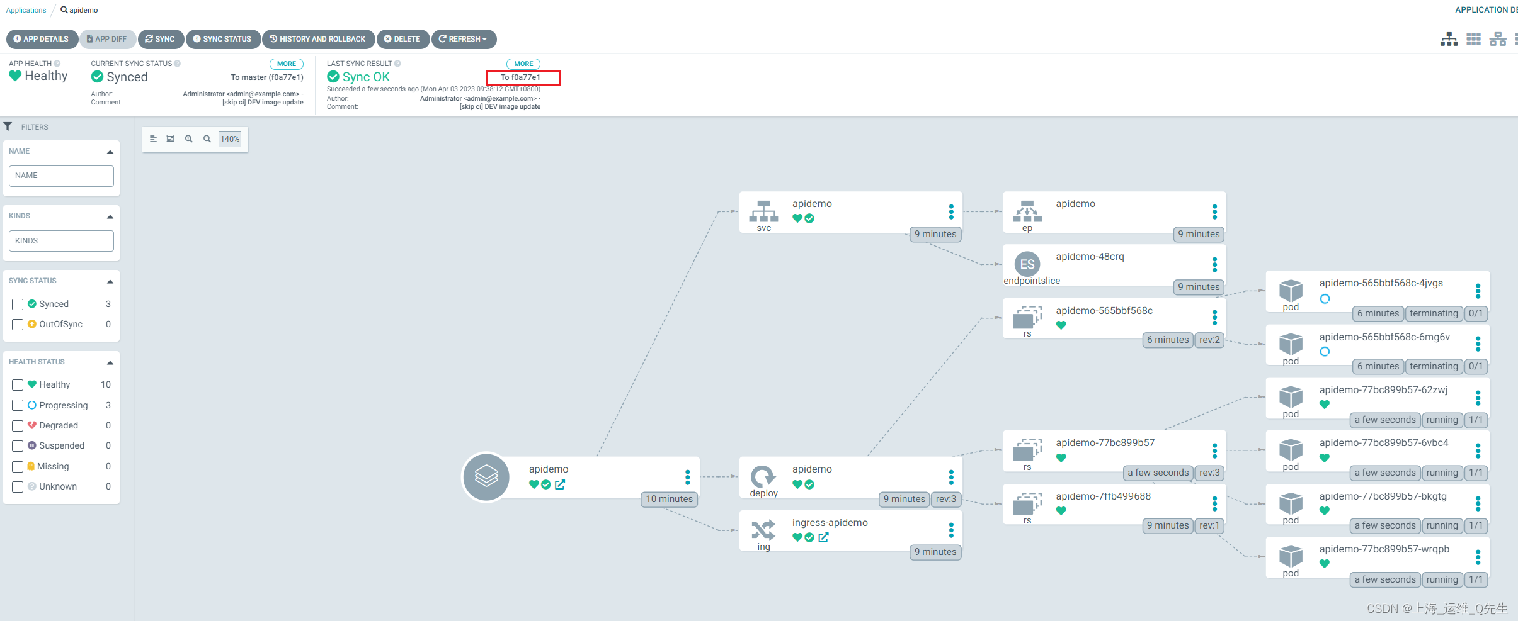This screenshot has height=621, width=1518.
Task: Open kebab menu of pod apidemo-565bbf568c-6mg6v
Action: coord(1478,344)
